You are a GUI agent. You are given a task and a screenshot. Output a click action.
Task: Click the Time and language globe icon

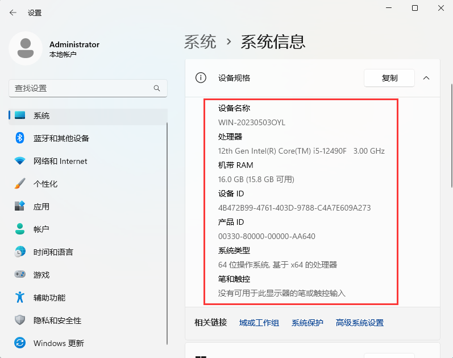pyautogui.click(x=20, y=252)
